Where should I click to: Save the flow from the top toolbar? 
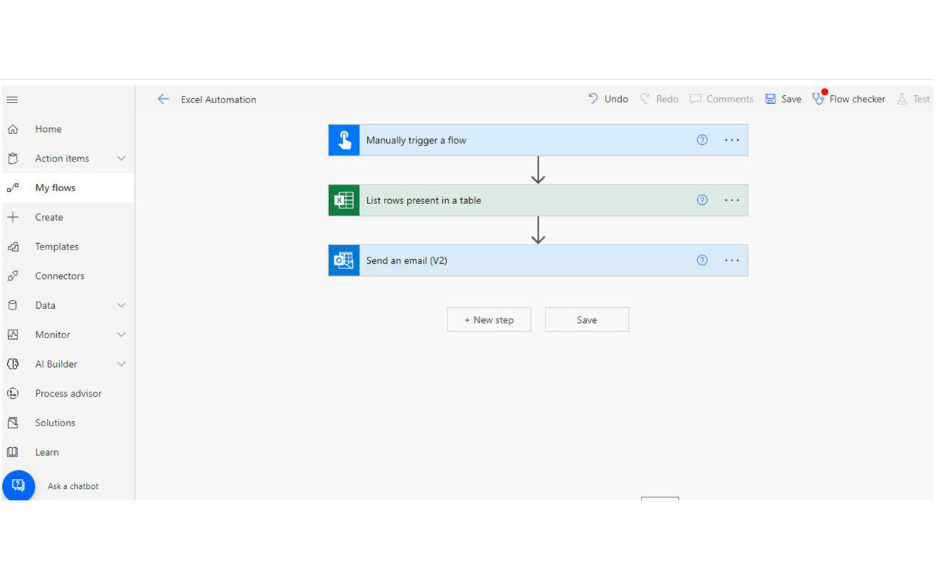[x=783, y=99]
